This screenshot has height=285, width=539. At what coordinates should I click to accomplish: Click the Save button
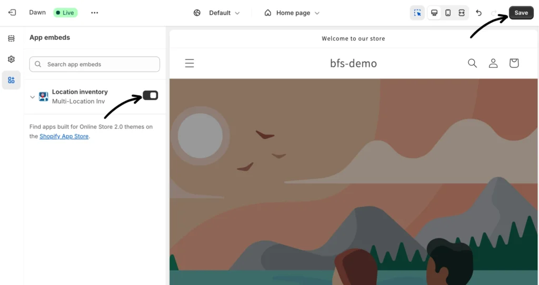point(521,13)
